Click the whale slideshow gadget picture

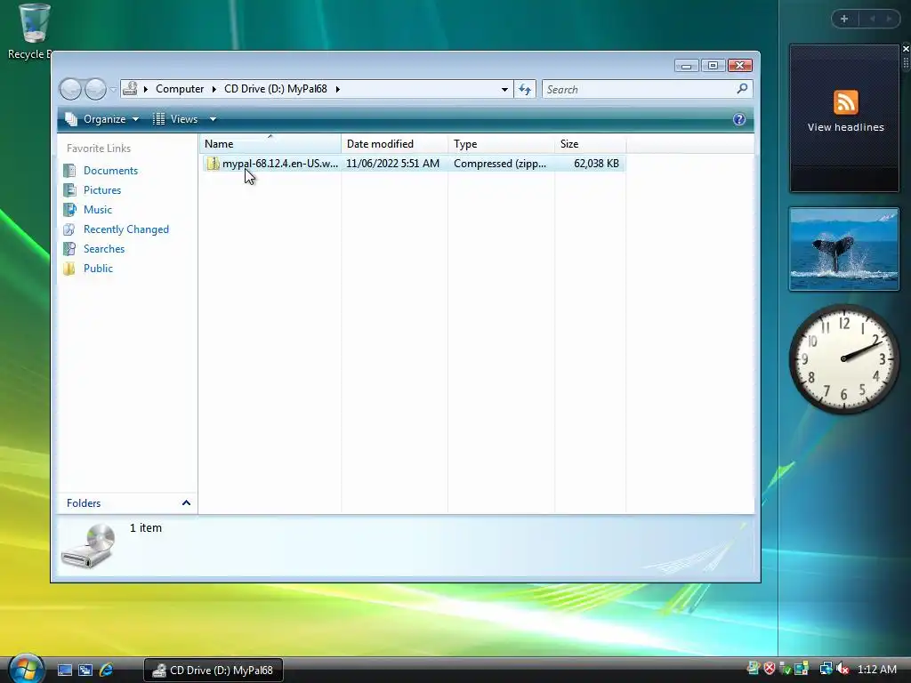(x=843, y=249)
